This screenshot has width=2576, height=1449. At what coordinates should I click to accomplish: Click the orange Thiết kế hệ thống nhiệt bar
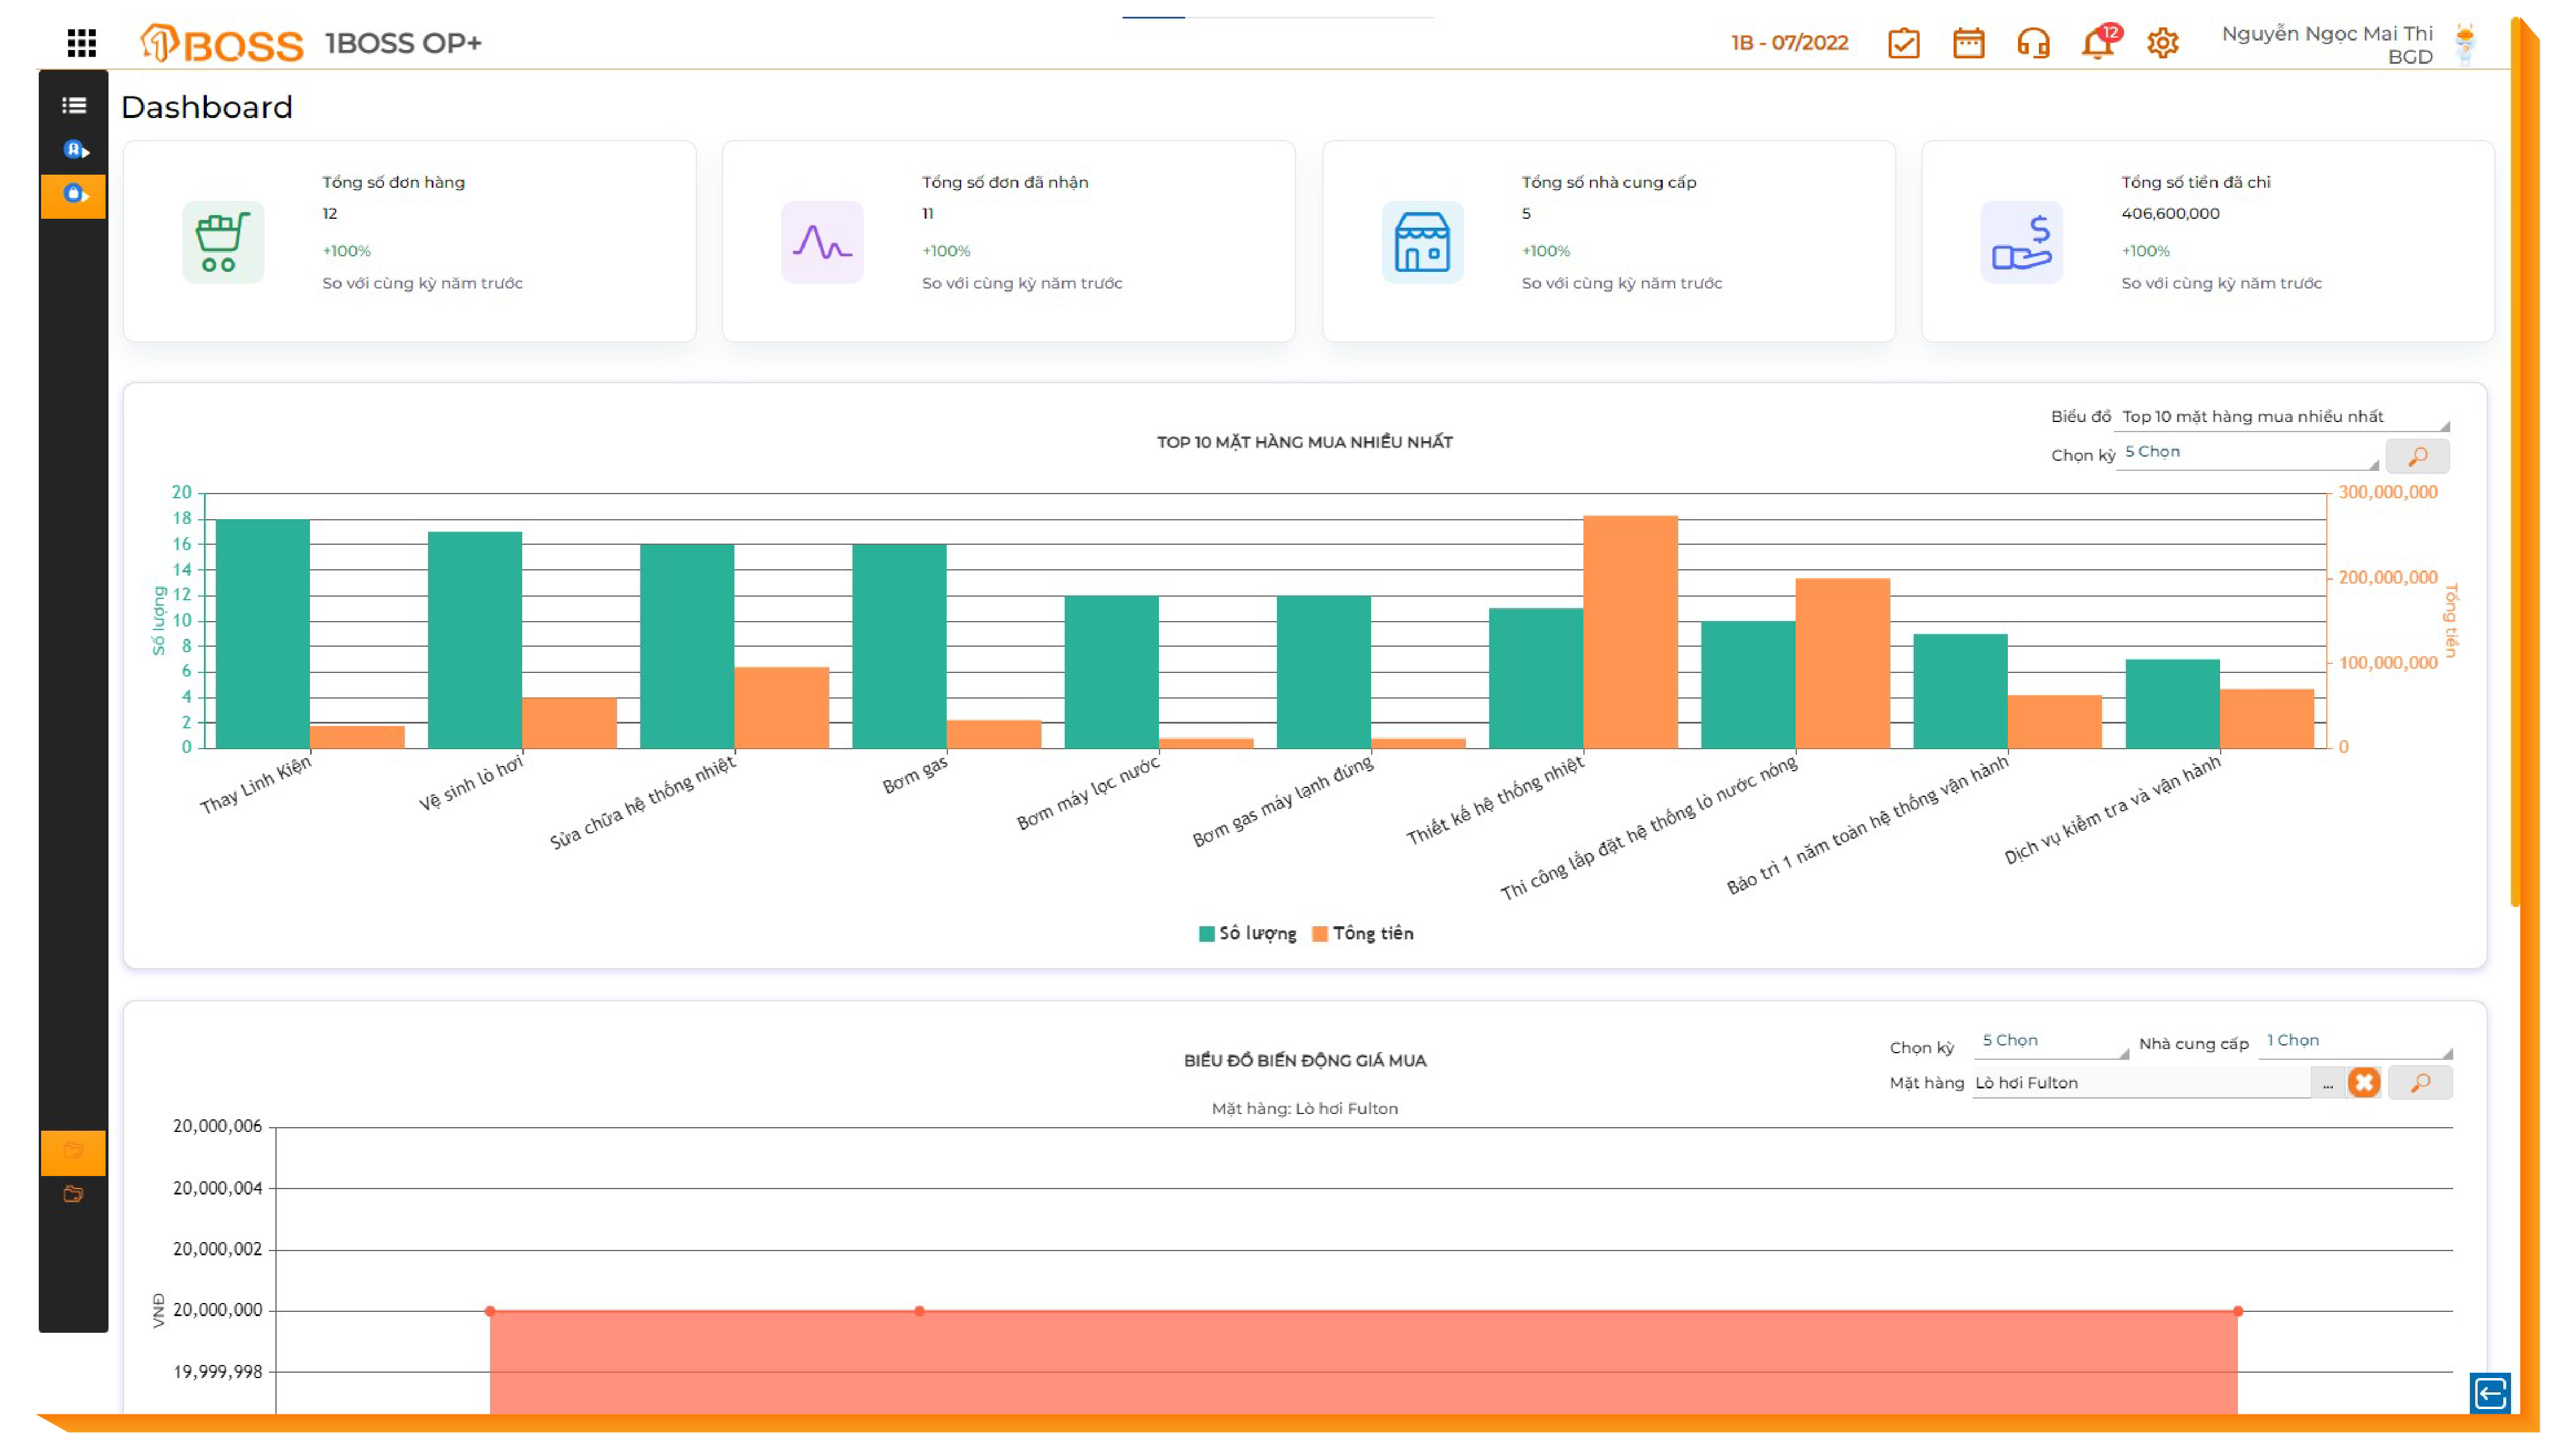[x=1630, y=631]
